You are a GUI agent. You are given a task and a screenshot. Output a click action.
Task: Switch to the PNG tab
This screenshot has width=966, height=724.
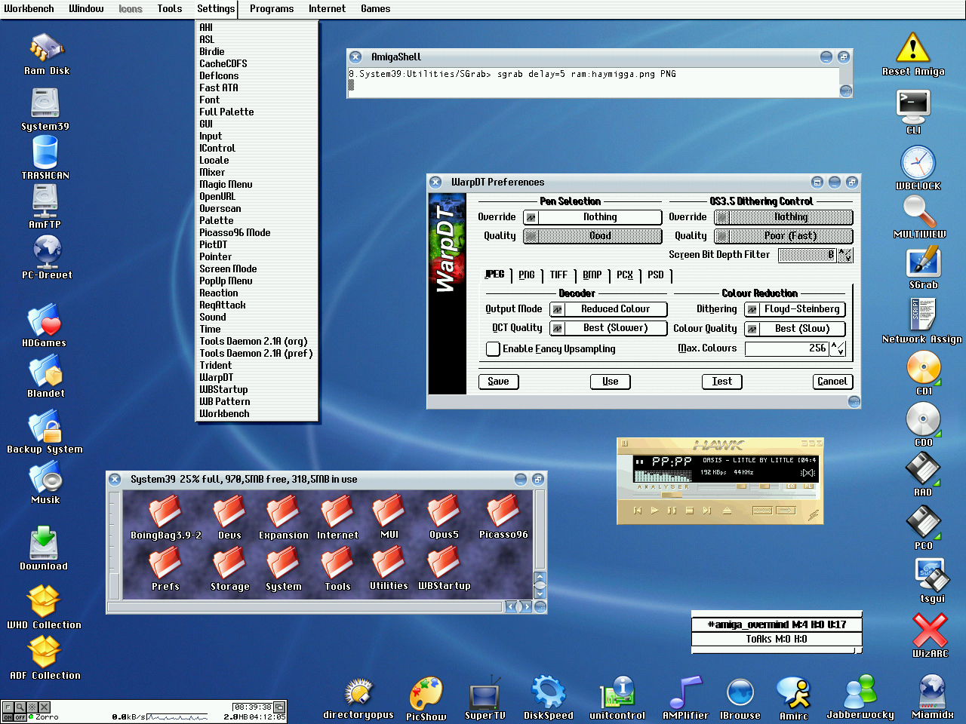(x=527, y=275)
